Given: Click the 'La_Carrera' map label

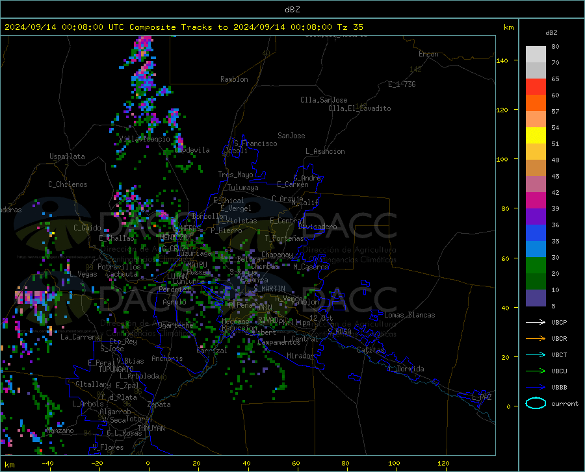Looking at the screenshot, I should [80, 337].
